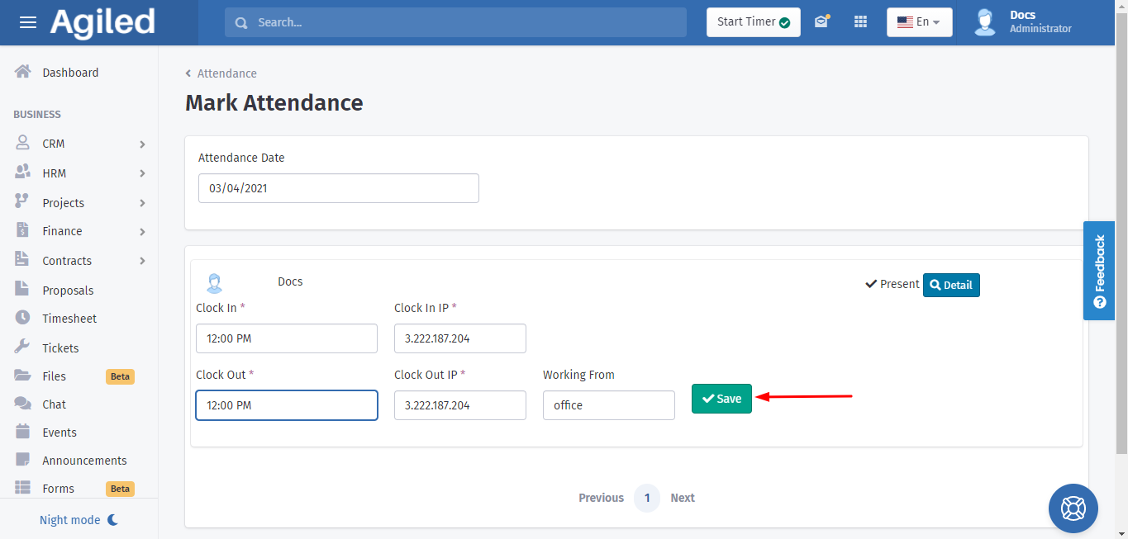Open Chat from the sidebar
Viewport: 1128px width, 539px height.
tap(54, 404)
